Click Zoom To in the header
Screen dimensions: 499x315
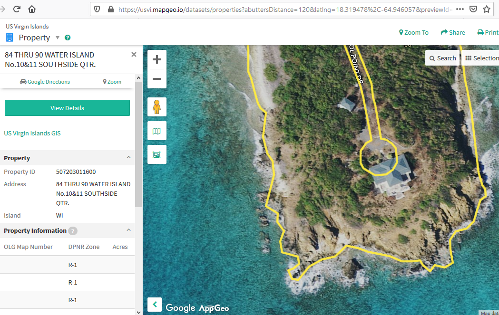(414, 32)
